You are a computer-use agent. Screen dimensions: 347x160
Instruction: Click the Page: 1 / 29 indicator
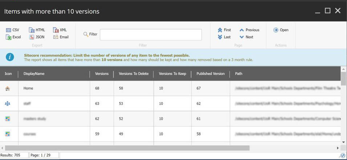click(x=44, y=155)
